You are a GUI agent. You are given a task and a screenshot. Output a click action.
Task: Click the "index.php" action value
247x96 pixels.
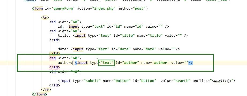click(104, 9)
